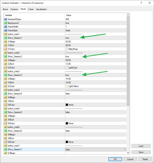Click the FrameWidth integer type icon
The image size is (154, 163).
tap(5, 27)
